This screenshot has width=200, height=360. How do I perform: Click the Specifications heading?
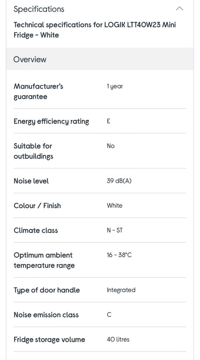coord(39,9)
